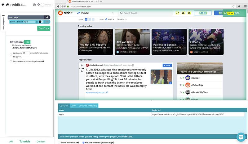Switch to CSV/Excel preview tab
Screen dimensions: 248x144
64,106
